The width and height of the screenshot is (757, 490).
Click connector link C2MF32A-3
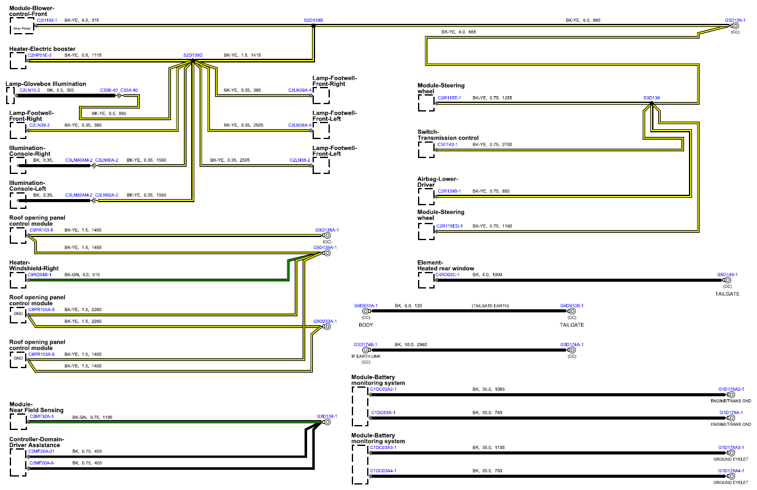click(x=42, y=417)
